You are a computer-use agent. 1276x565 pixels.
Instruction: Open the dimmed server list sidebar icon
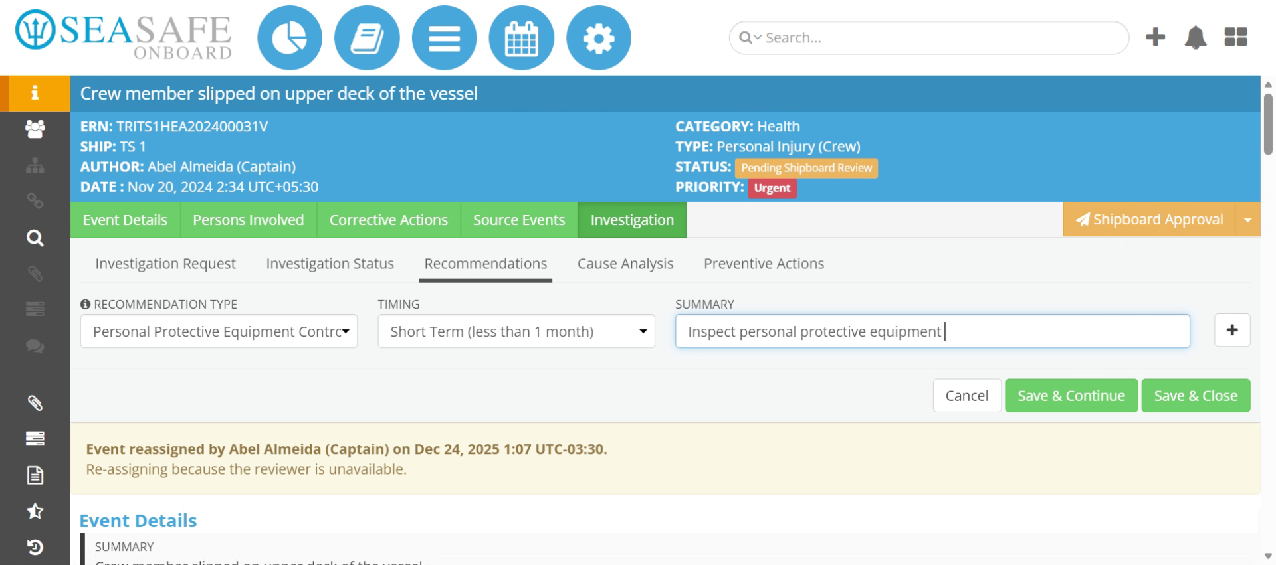(x=35, y=309)
